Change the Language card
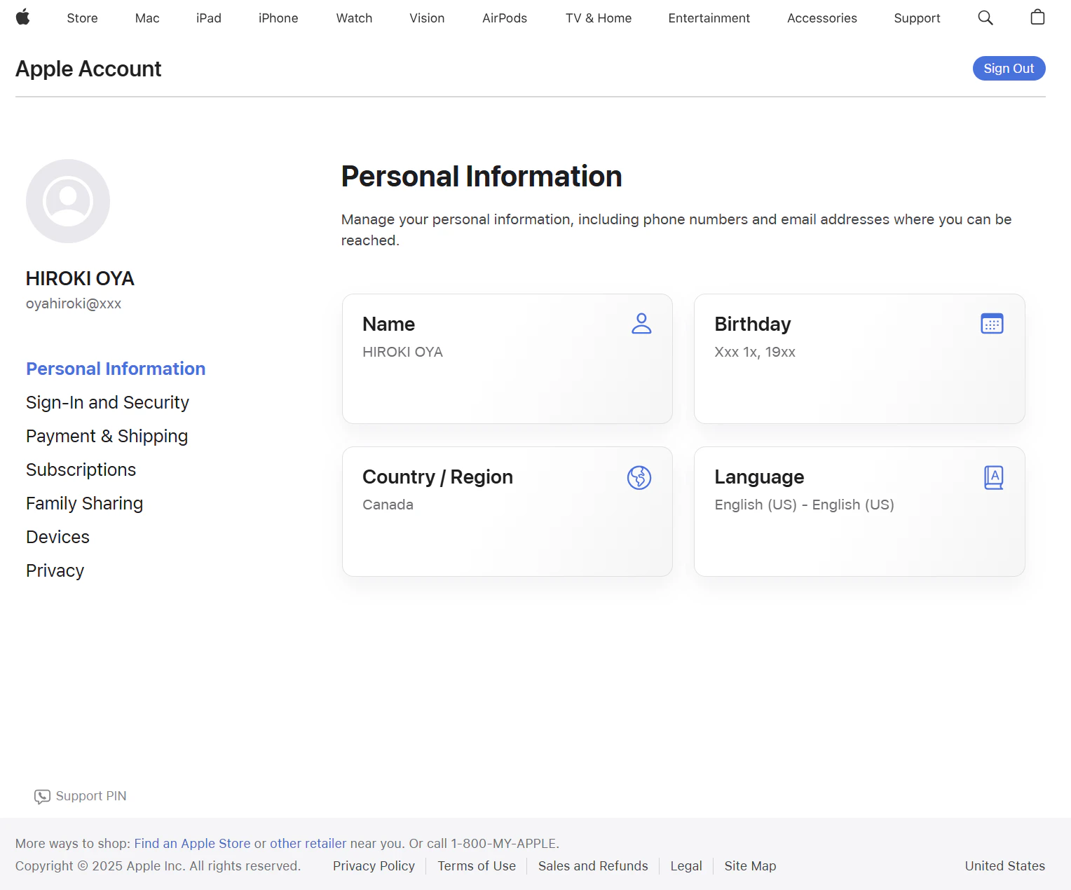 [859, 512]
